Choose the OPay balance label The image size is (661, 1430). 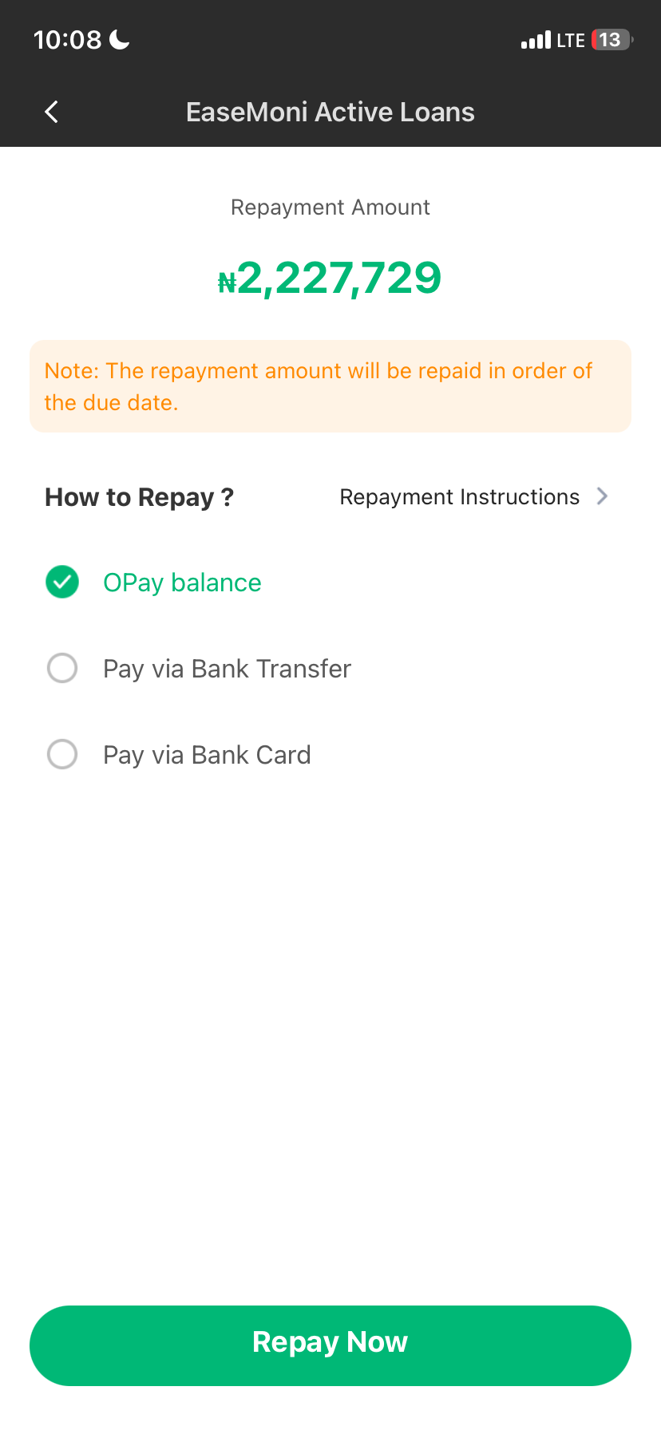[x=182, y=583]
